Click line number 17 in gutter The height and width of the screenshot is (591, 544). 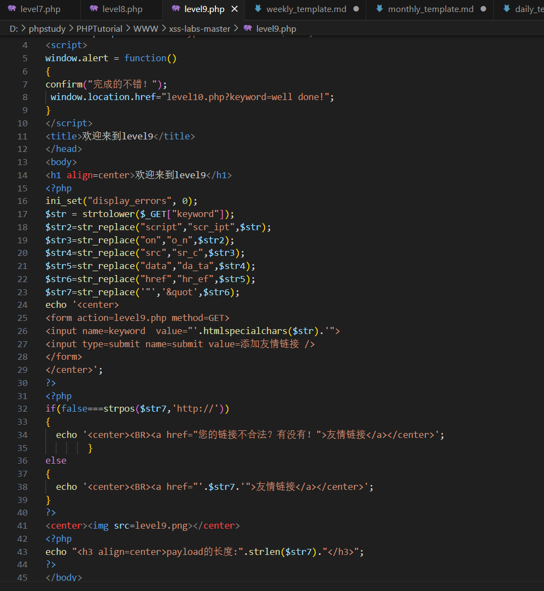tap(22, 214)
